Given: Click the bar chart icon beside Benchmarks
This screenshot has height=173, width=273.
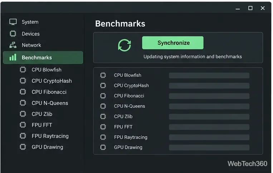Looking at the screenshot, I should pyautogui.click(x=13, y=57).
